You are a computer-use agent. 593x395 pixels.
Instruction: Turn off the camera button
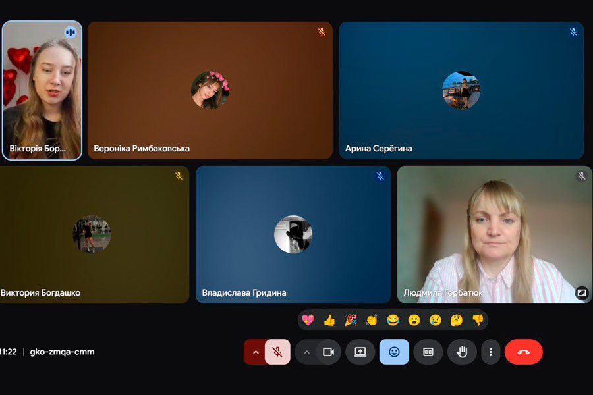328,352
